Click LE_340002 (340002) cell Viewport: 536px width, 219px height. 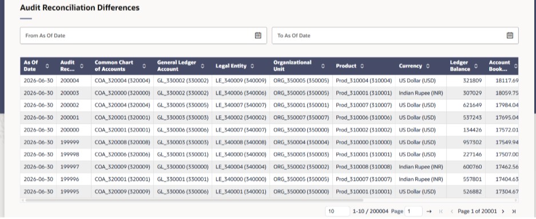tap(241, 117)
